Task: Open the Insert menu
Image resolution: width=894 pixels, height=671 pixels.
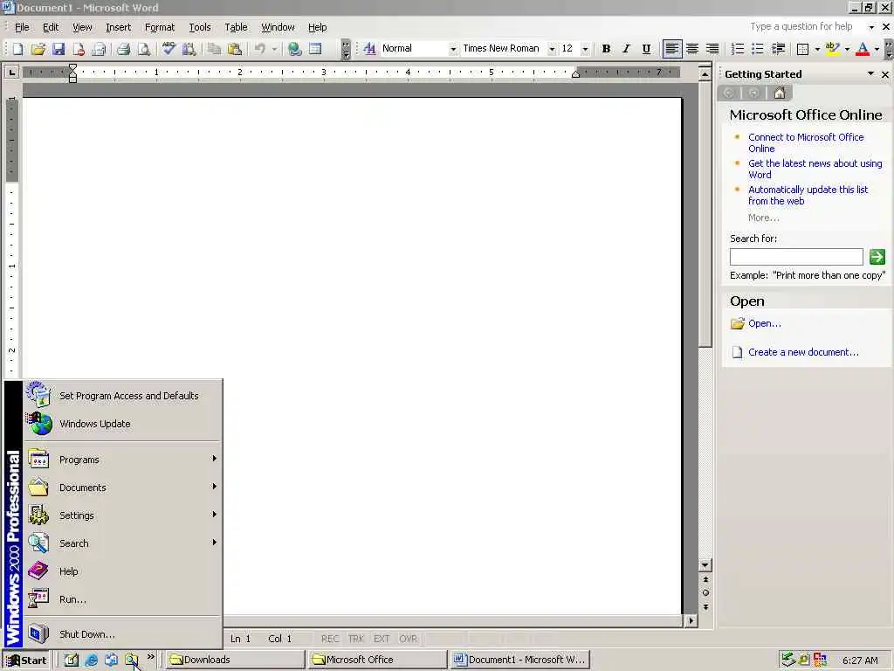Action: pyautogui.click(x=118, y=27)
